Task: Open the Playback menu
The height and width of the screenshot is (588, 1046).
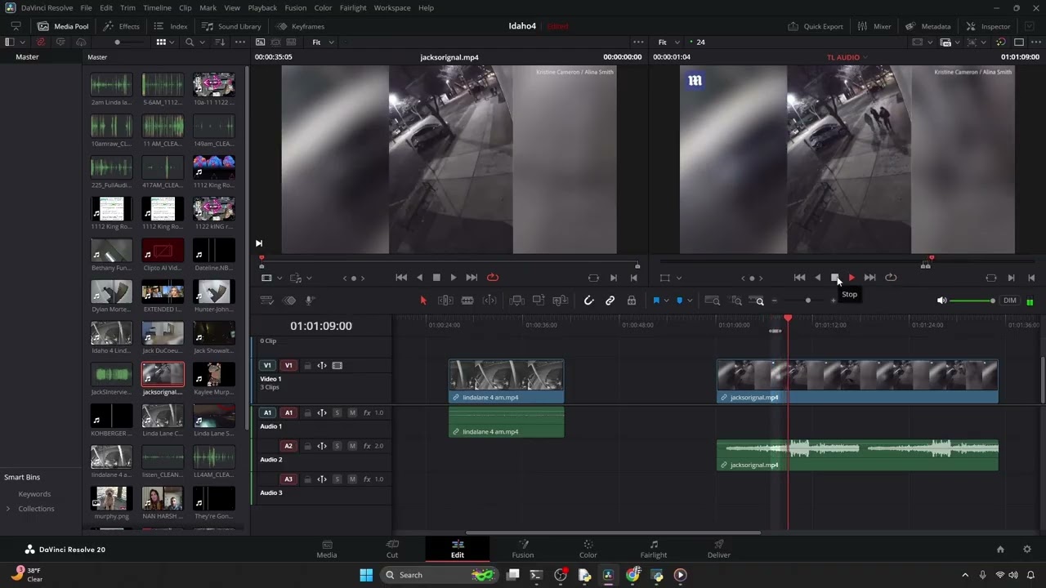Action: (x=262, y=7)
